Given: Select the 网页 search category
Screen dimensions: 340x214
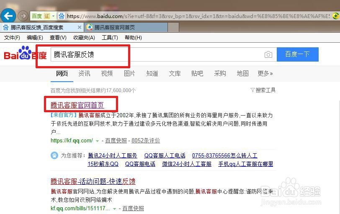Looking at the screenshot, I should tap(62, 74).
